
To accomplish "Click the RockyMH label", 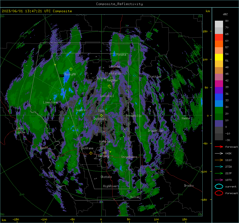I will pos(70,74).
